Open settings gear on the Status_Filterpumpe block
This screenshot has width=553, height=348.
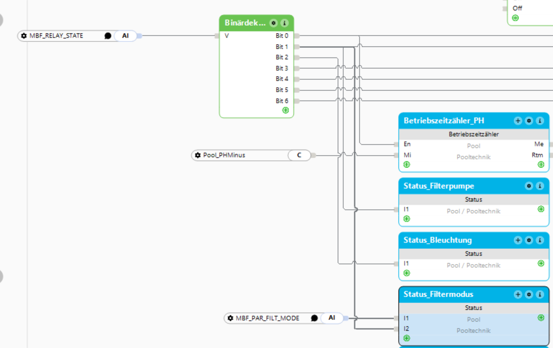(529, 186)
